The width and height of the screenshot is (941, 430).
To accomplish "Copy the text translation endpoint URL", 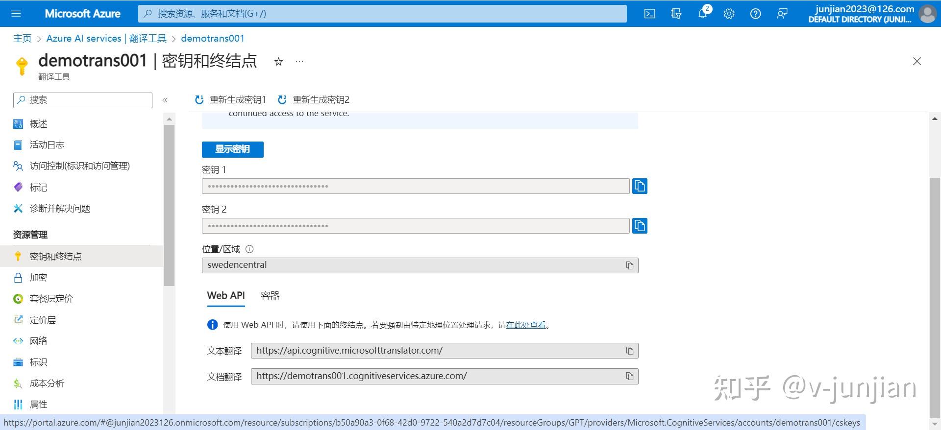I will [x=630, y=351].
